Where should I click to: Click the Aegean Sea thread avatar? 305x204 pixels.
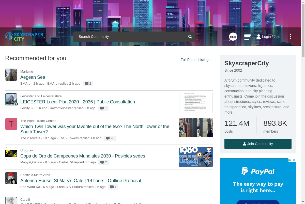click(x=11, y=75)
